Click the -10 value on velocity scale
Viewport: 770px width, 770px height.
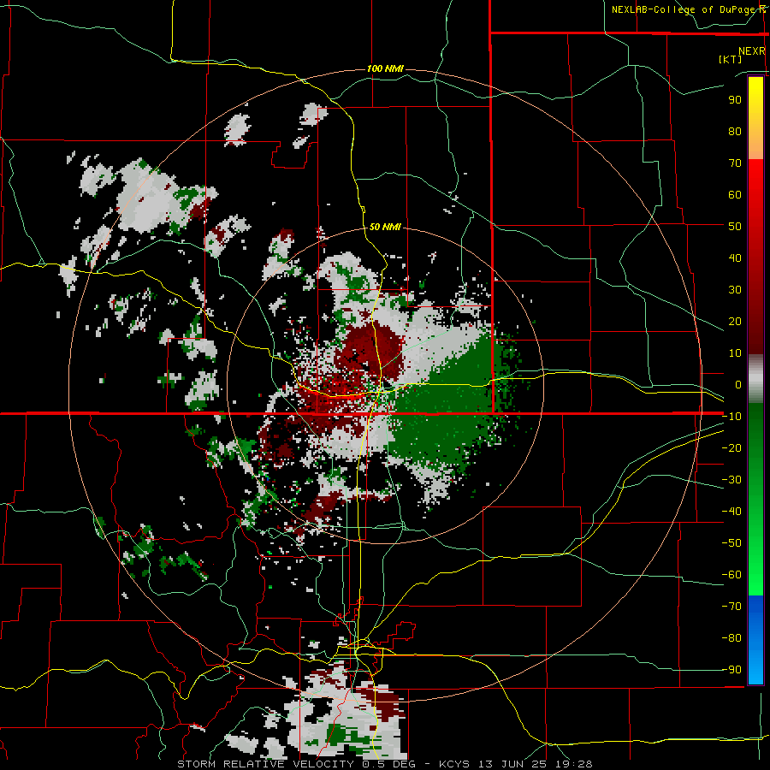tap(731, 417)
